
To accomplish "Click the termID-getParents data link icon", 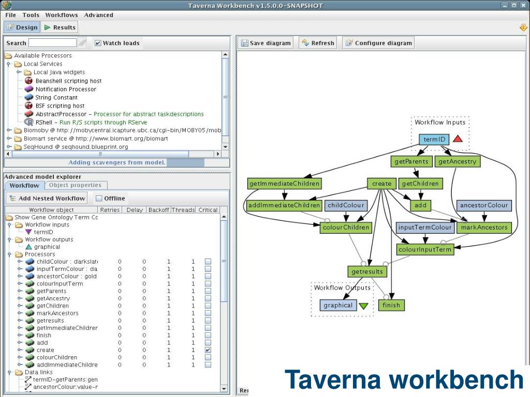I will tap(28, 379).
